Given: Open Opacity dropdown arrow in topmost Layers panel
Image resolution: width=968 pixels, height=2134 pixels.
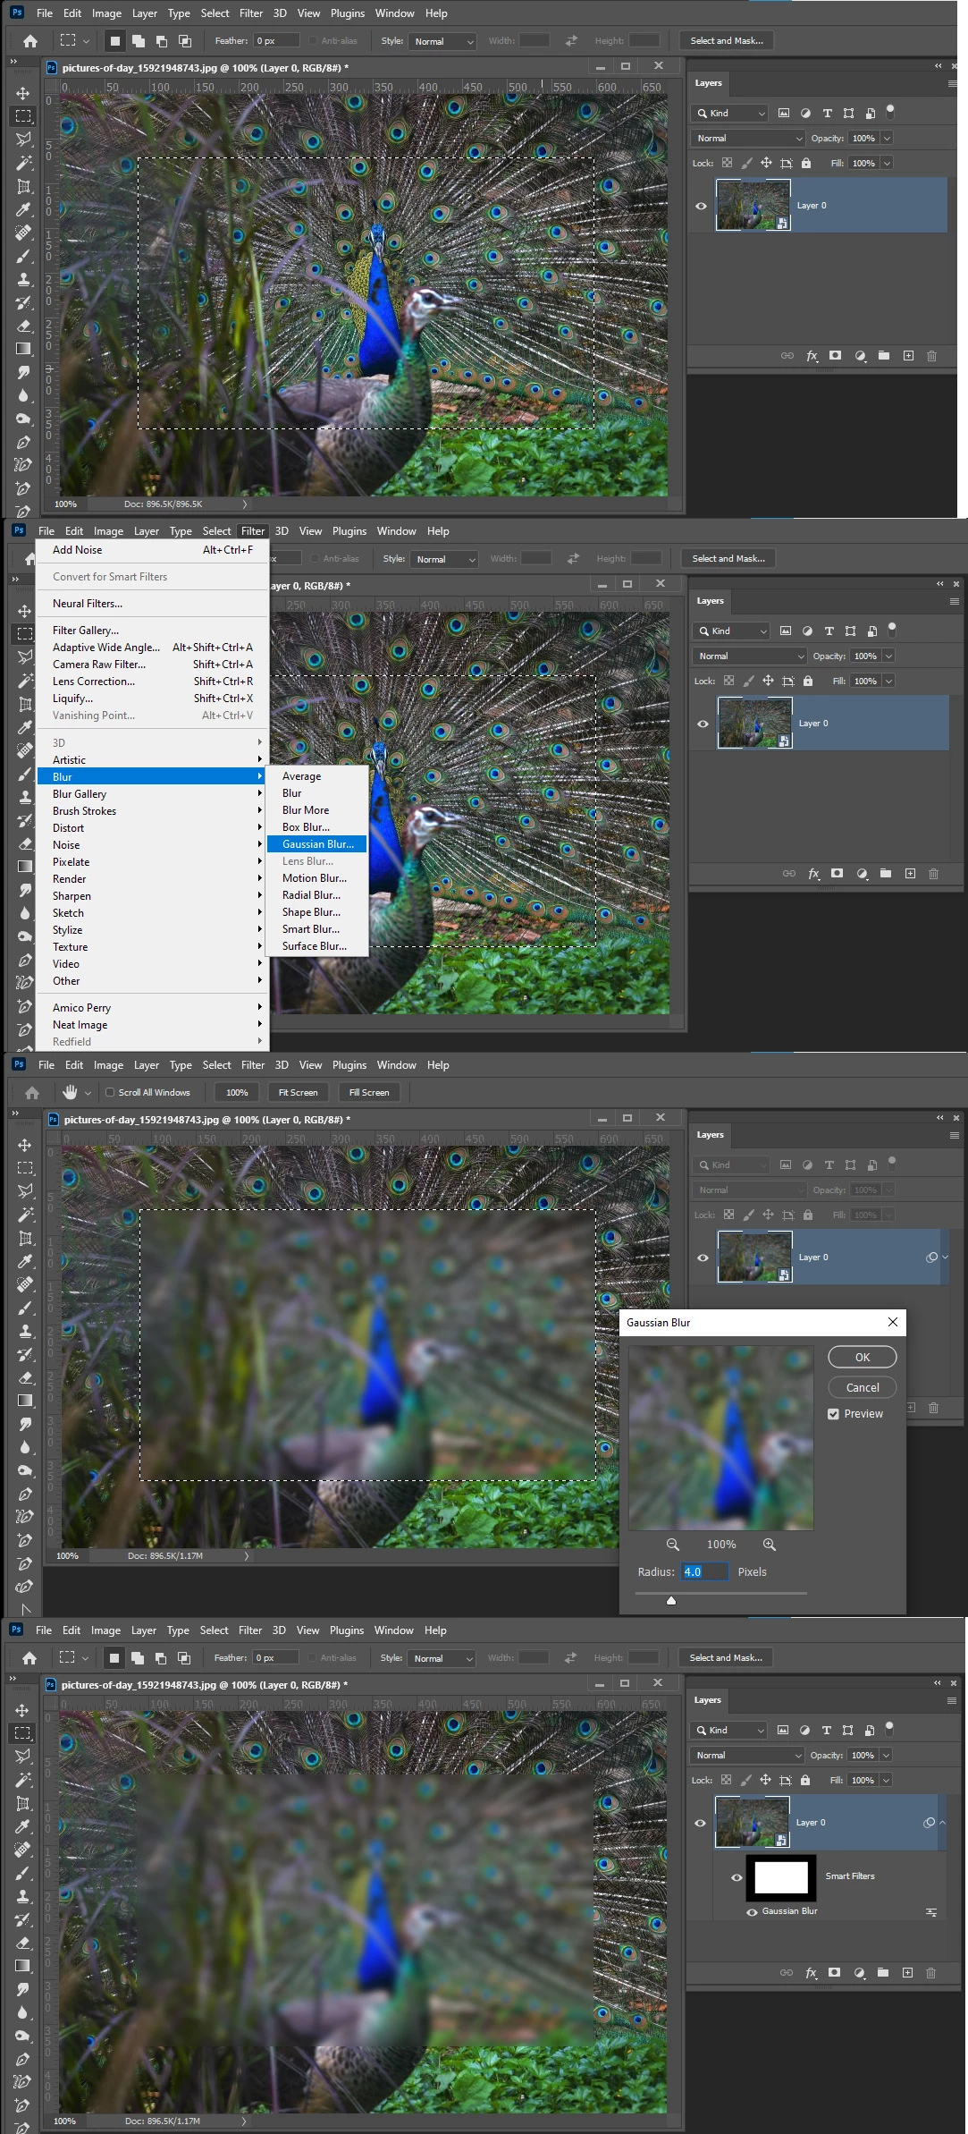Looking at the screenshot, I should point(887,139).
